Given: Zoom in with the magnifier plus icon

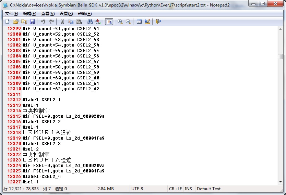Looking at the screenshot, I should click(x=120, y=22).
